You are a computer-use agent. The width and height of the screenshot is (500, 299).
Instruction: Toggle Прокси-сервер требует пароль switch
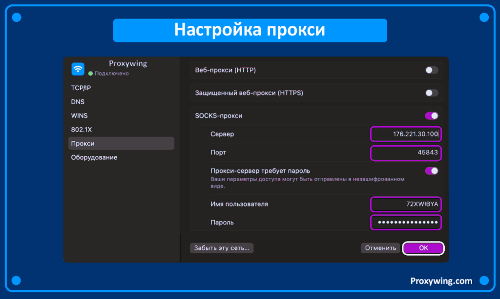[x=432, y=171]
